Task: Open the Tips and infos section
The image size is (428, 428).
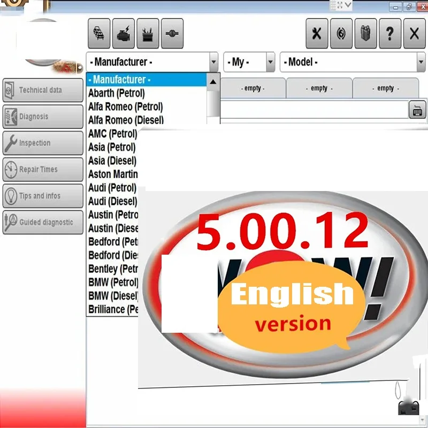Action: point(43,196)
